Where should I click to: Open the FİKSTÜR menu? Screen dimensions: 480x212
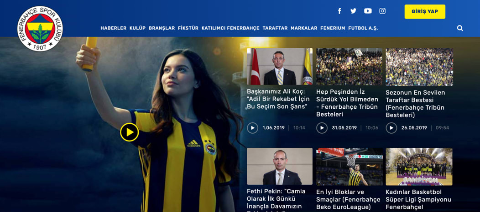point(188,28)
